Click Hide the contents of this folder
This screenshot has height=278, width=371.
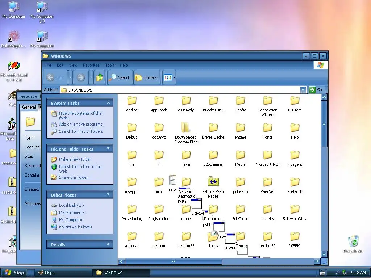[x=80, y=115]
